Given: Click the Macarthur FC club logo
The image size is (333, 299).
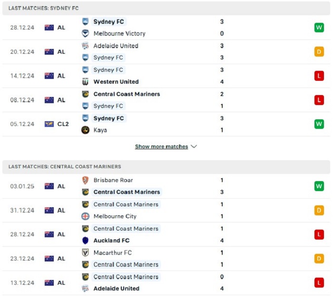Looking at the screenshot, I should click(x=85, y=253).
